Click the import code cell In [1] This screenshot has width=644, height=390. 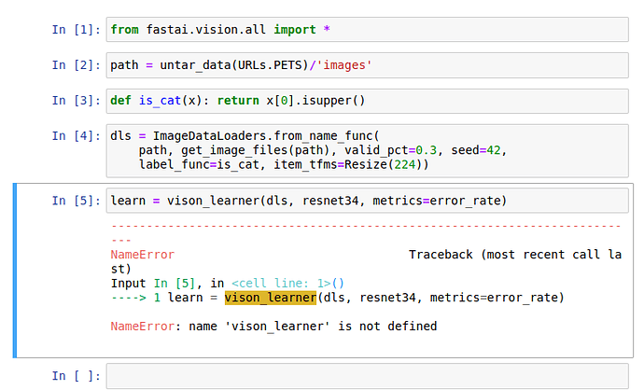click(367, 30)
